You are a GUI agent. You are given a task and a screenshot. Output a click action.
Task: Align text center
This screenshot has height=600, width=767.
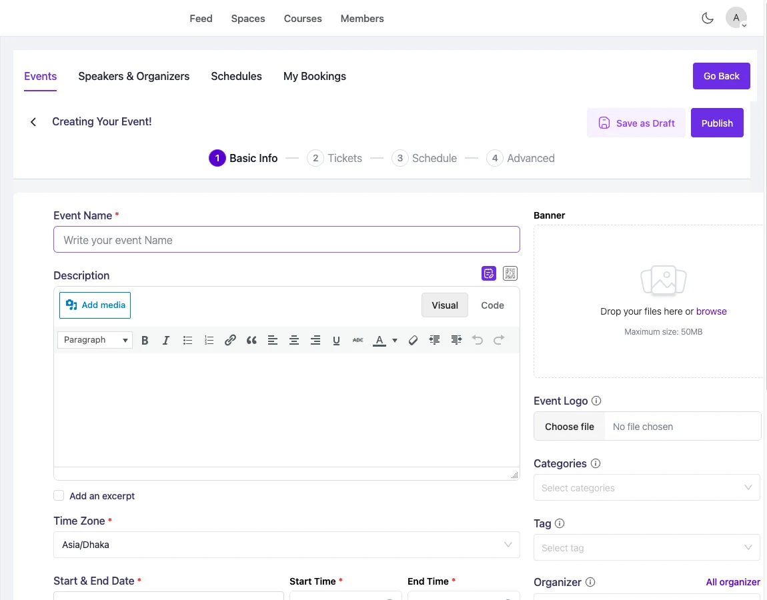[294, 341]
